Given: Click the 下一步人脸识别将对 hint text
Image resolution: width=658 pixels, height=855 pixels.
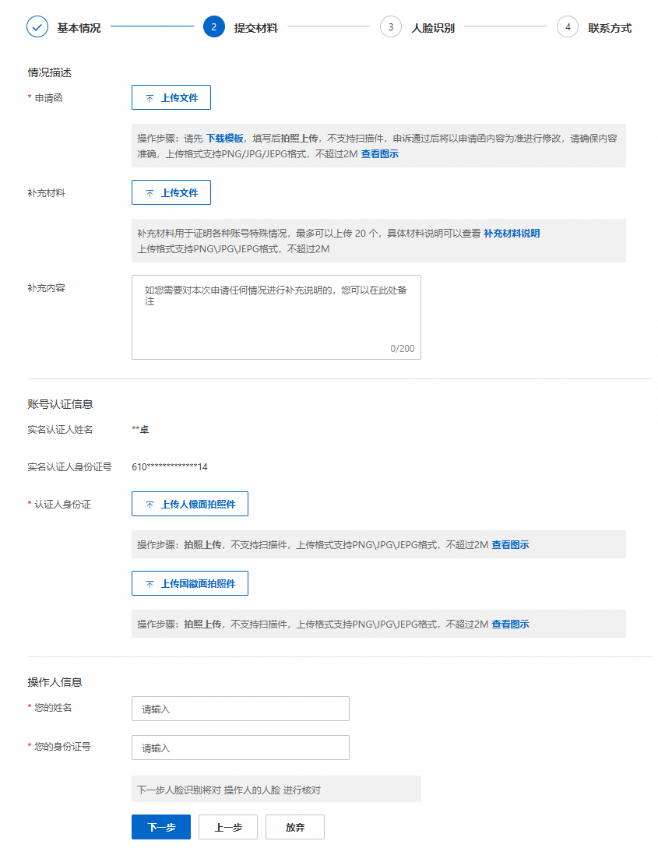Looking at the screenshot, I should point(228,790).
